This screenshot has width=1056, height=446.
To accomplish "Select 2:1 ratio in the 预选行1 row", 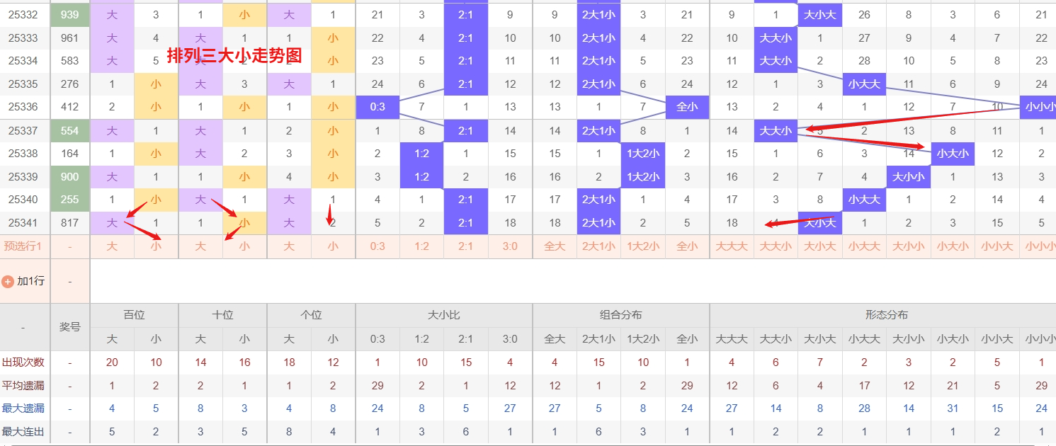I will 466,247.
